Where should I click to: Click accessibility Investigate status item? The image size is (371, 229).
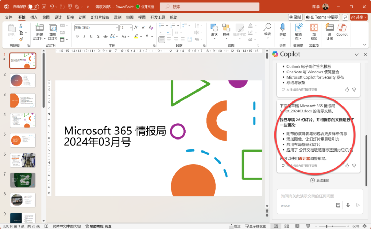99,226
